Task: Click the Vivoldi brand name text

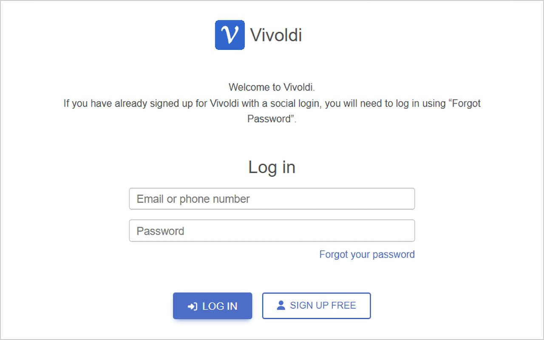Action: [276, 35]
